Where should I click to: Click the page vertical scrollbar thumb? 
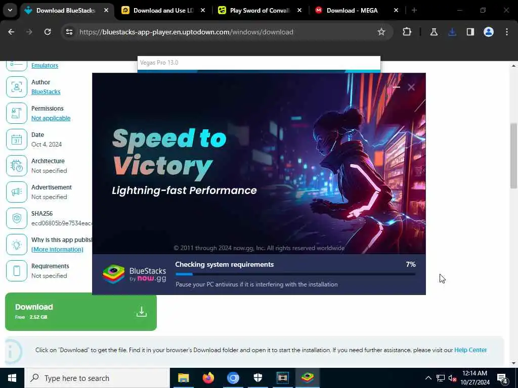pyautogui.click(x=513, y=156)
